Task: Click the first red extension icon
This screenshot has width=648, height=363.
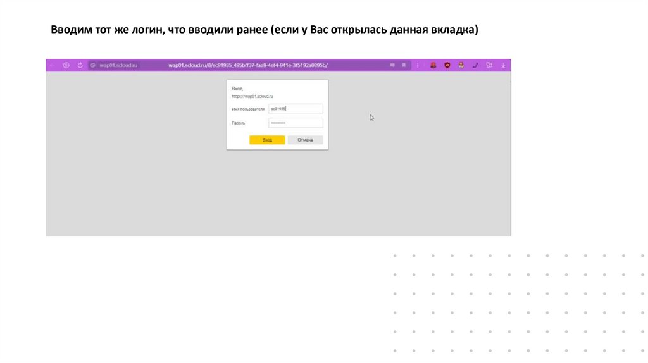Action: [433, 65]
